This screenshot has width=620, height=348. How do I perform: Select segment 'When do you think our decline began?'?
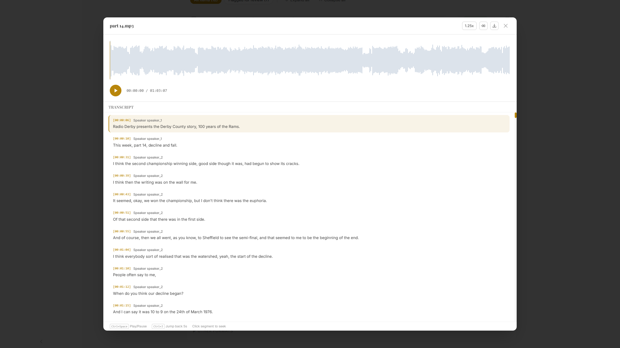(x=309, y=290)
